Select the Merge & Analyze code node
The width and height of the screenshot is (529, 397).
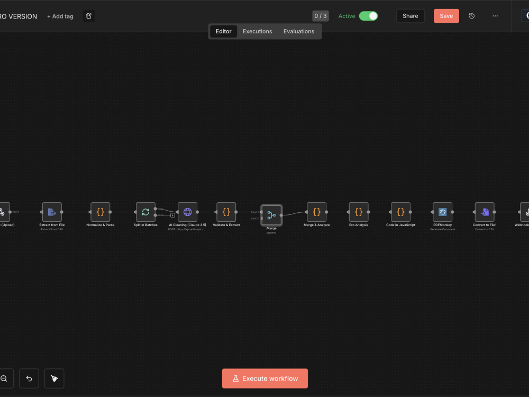tap(316, 212)
